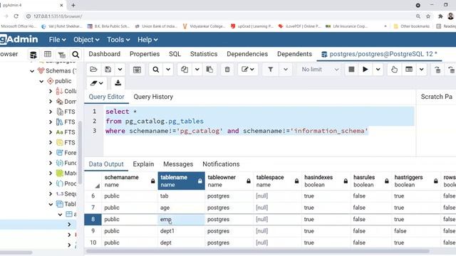This screenshot has width=456, height=256.
Task: Open the File menu
Action: click(x=57, y=40)
